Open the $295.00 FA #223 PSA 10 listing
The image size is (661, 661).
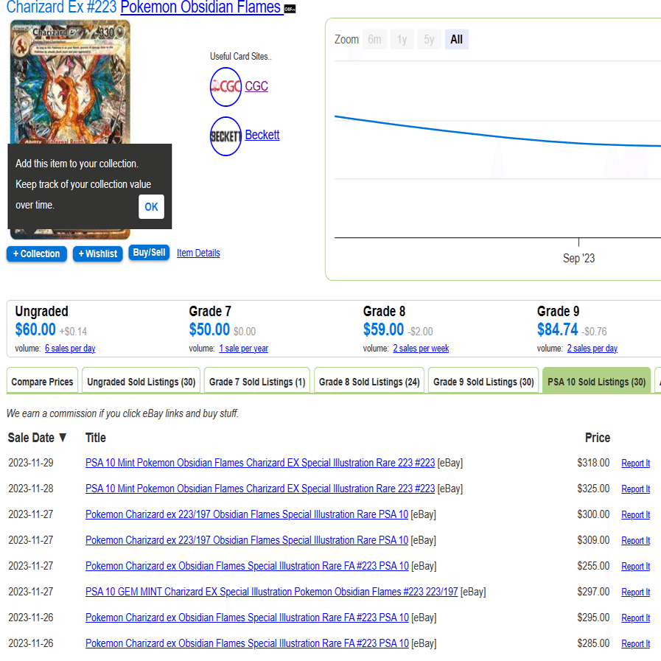click(247, 618)
